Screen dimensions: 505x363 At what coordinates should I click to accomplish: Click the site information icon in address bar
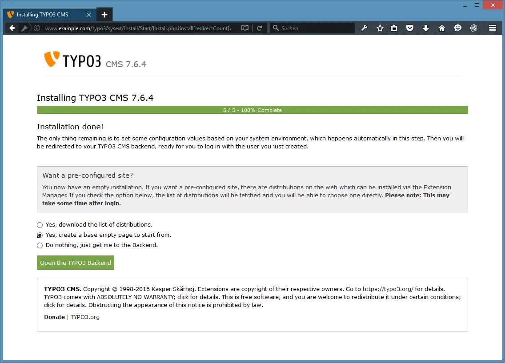coord(37,28)
